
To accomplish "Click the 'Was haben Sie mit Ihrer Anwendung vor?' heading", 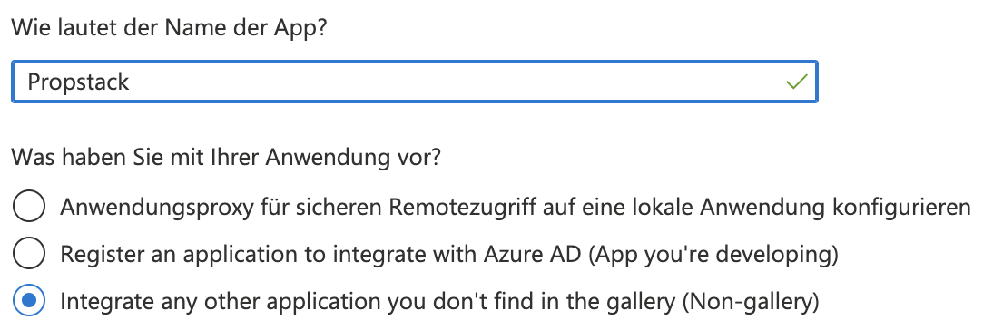I will tap(225, 158).
